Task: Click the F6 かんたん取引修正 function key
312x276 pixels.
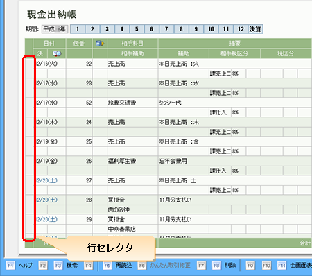Action: pyautogui.click(x=164, y=266)
